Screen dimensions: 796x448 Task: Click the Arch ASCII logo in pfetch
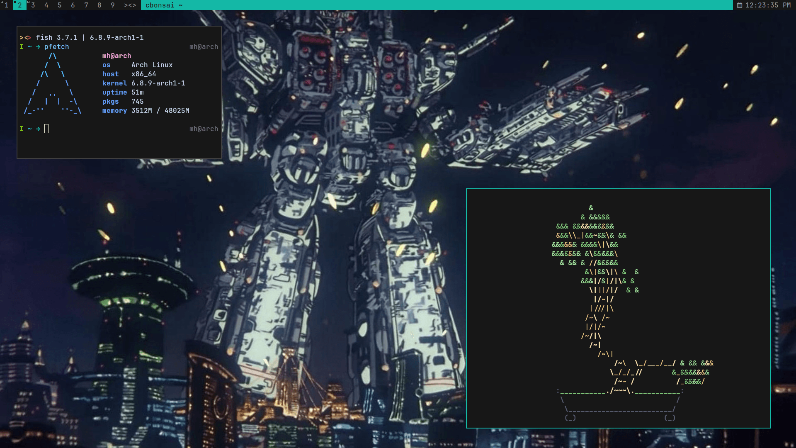(53, 83)
